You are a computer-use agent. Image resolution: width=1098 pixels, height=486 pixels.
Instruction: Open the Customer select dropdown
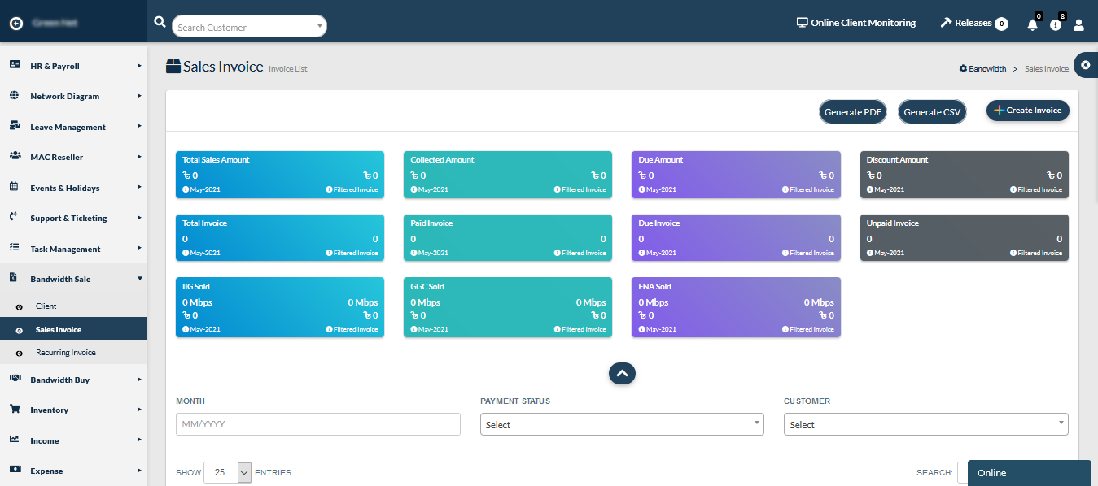[x=925, y=423]
